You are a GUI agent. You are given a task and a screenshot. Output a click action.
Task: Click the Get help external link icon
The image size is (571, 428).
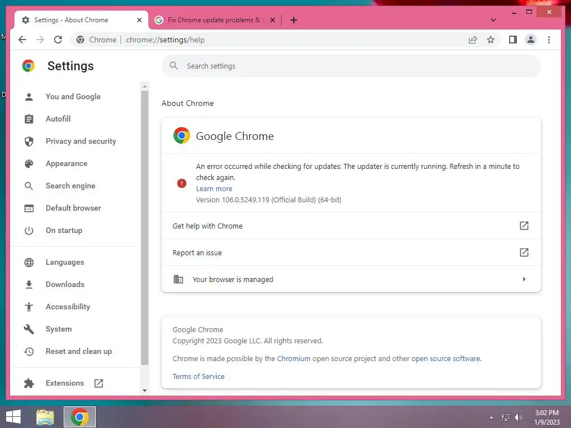point(524,226)
